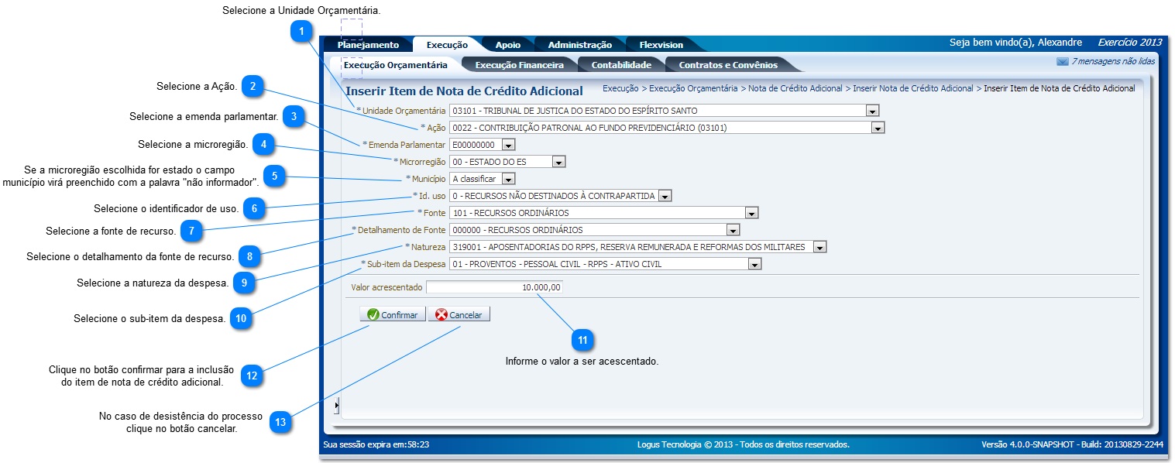
Task: Click the unread messages envelope icon
Action: tap(1062, 61)
